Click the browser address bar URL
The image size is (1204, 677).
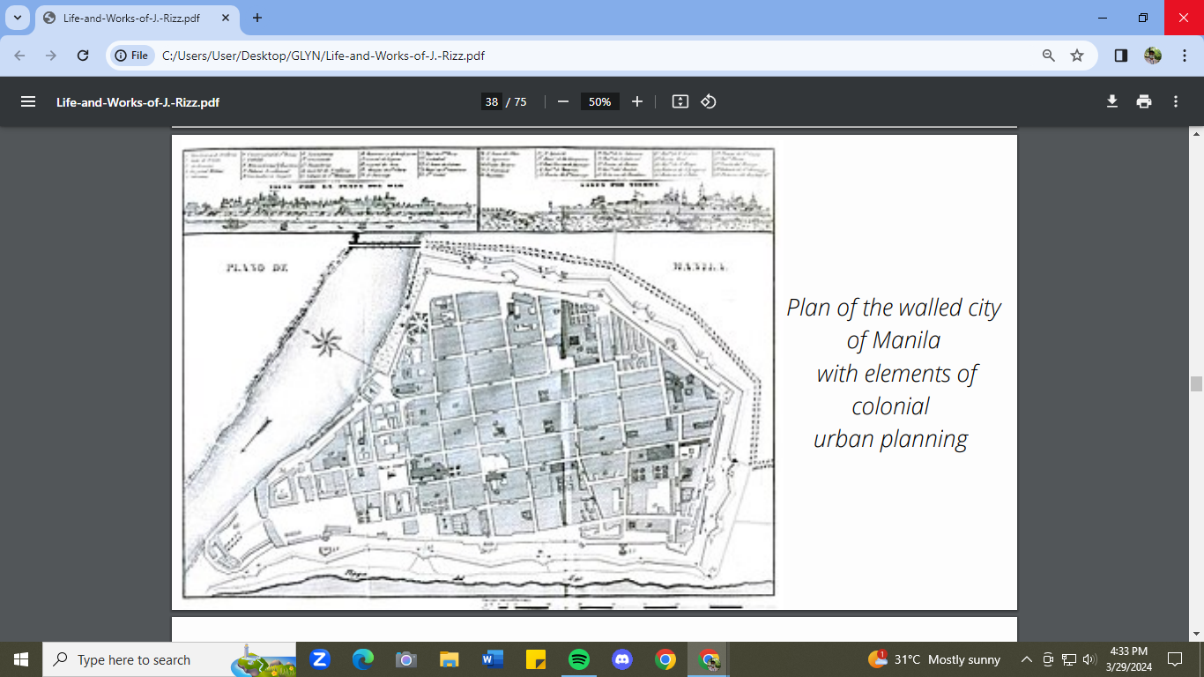323,56
